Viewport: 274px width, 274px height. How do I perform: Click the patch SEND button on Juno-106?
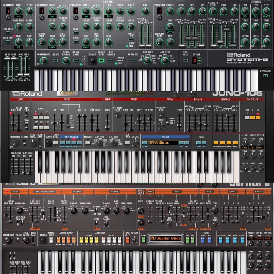(199, 143)
